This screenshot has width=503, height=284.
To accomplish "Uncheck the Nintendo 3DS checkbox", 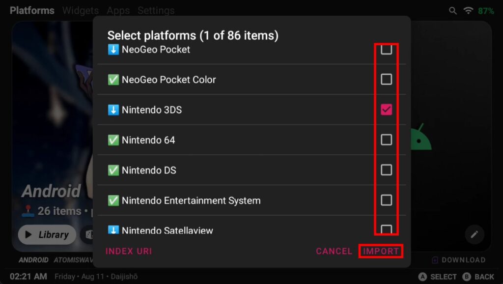I will pyautogui.click(x=387, y=110).
